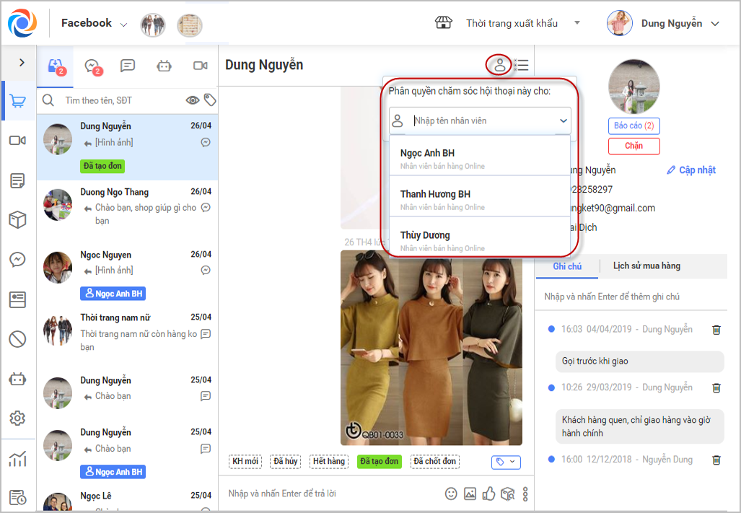This screenshot has width=741, height=513.
Task: Block the customer with Chặn button
Action: 633,146
